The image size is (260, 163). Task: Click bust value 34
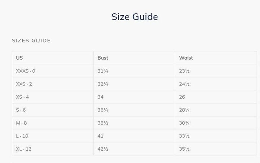tap(100, 97)
